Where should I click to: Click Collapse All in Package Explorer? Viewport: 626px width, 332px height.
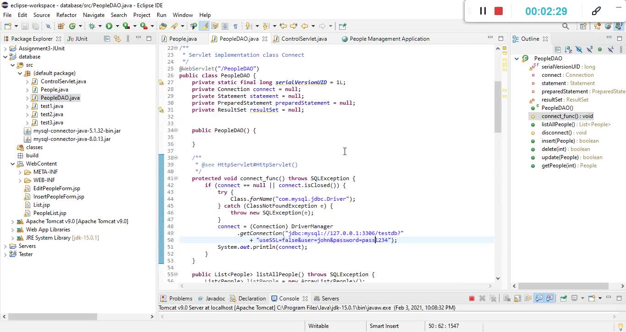click(x=107, y=39)
